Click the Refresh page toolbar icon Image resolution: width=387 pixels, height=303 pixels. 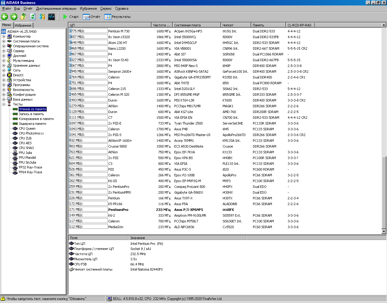pyautogui.click(x=33, y=17)
